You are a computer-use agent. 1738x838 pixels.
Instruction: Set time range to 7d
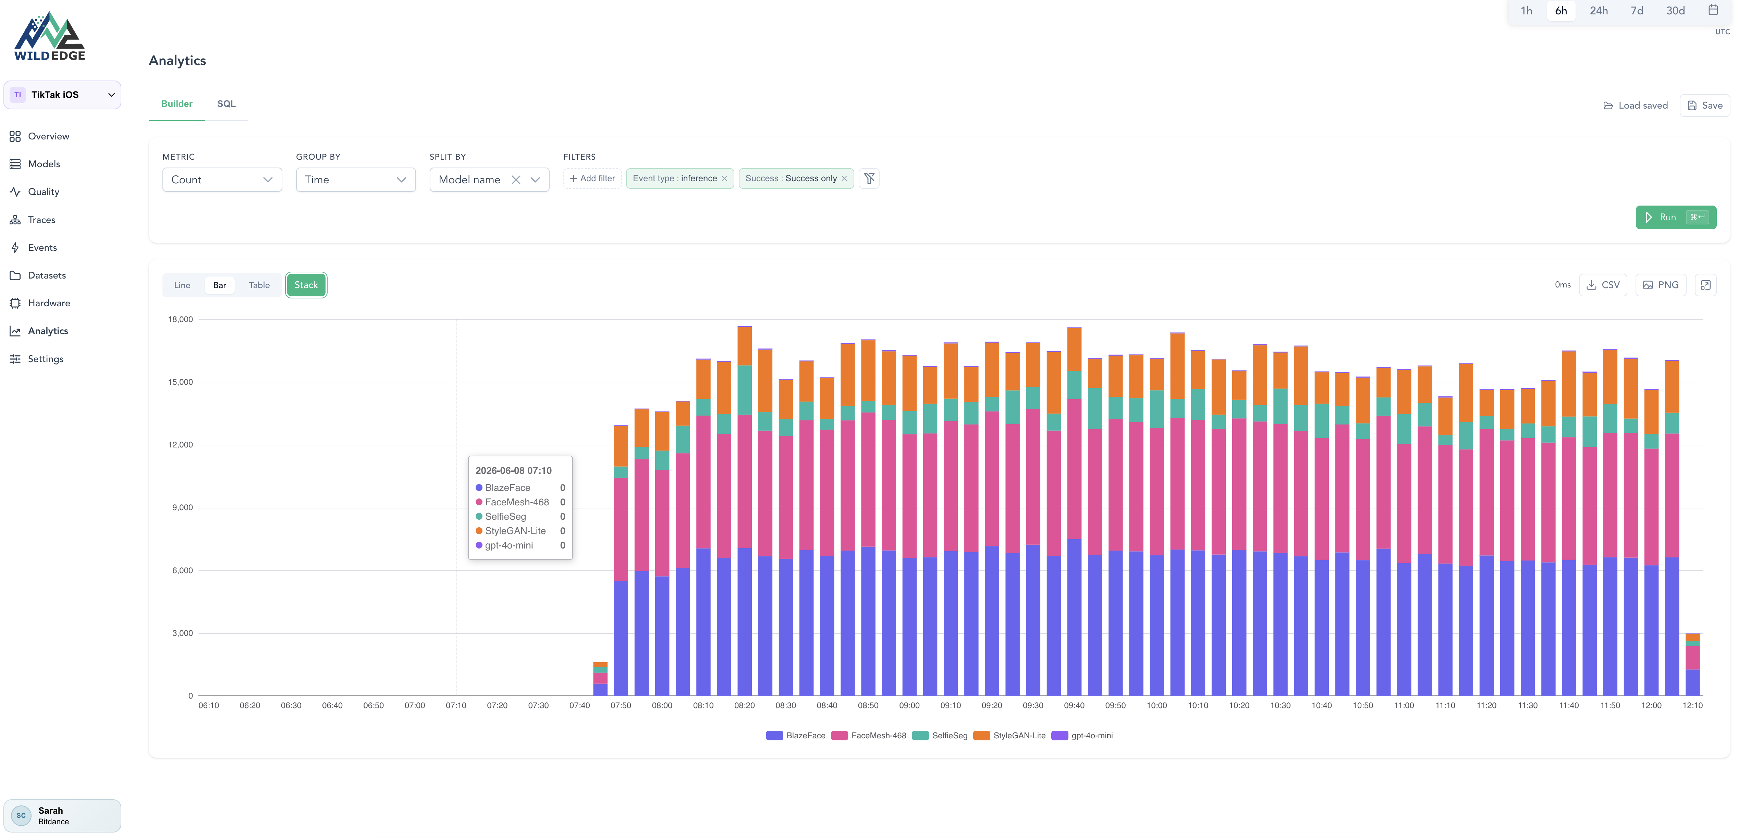pos(1637,11)
